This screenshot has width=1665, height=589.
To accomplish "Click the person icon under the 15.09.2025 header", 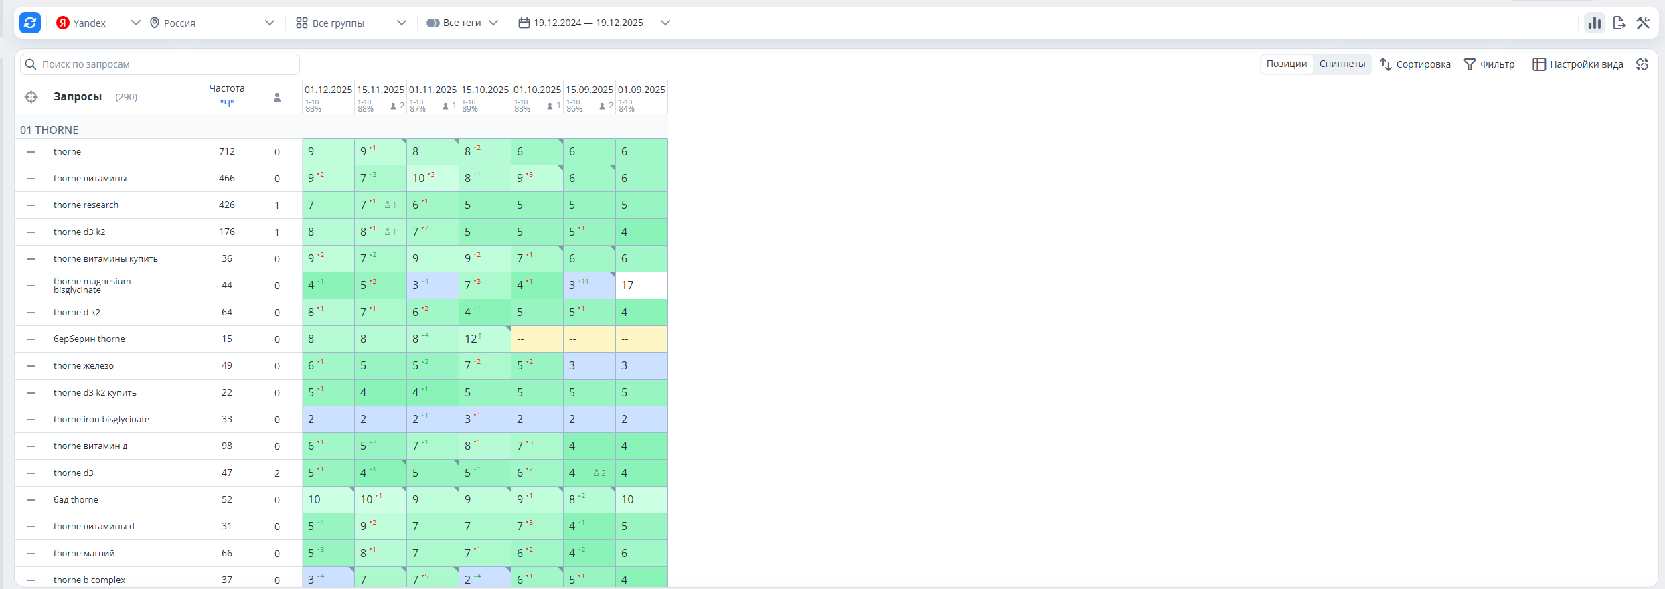I will click(603, 106).
